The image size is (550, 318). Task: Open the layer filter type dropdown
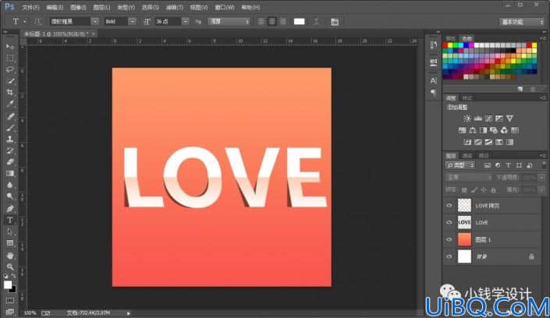point(460,165)
